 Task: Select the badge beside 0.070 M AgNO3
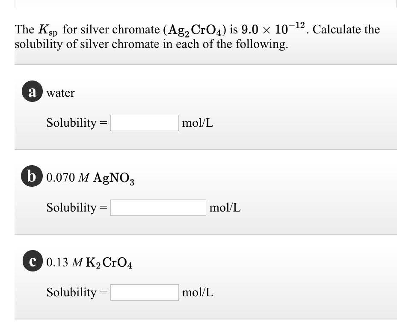(31, 177)
